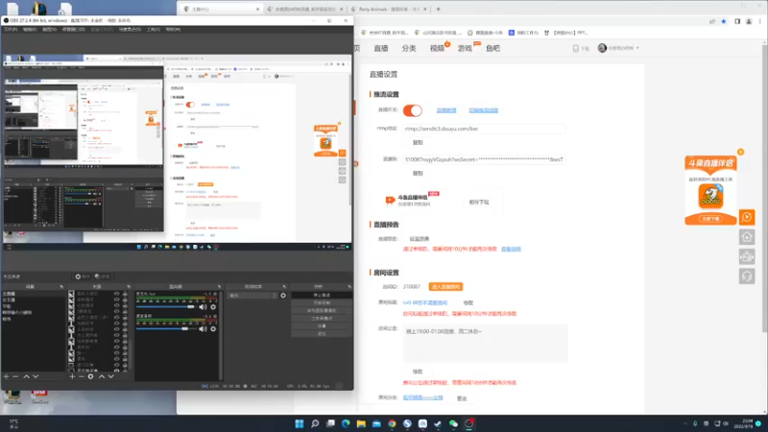Open Chrome profile icon
The width and height of the screenshot is (768, 432).
(749, 21)
